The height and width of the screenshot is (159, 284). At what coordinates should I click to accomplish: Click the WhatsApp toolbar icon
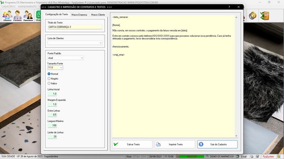click(x=38, y=16)
